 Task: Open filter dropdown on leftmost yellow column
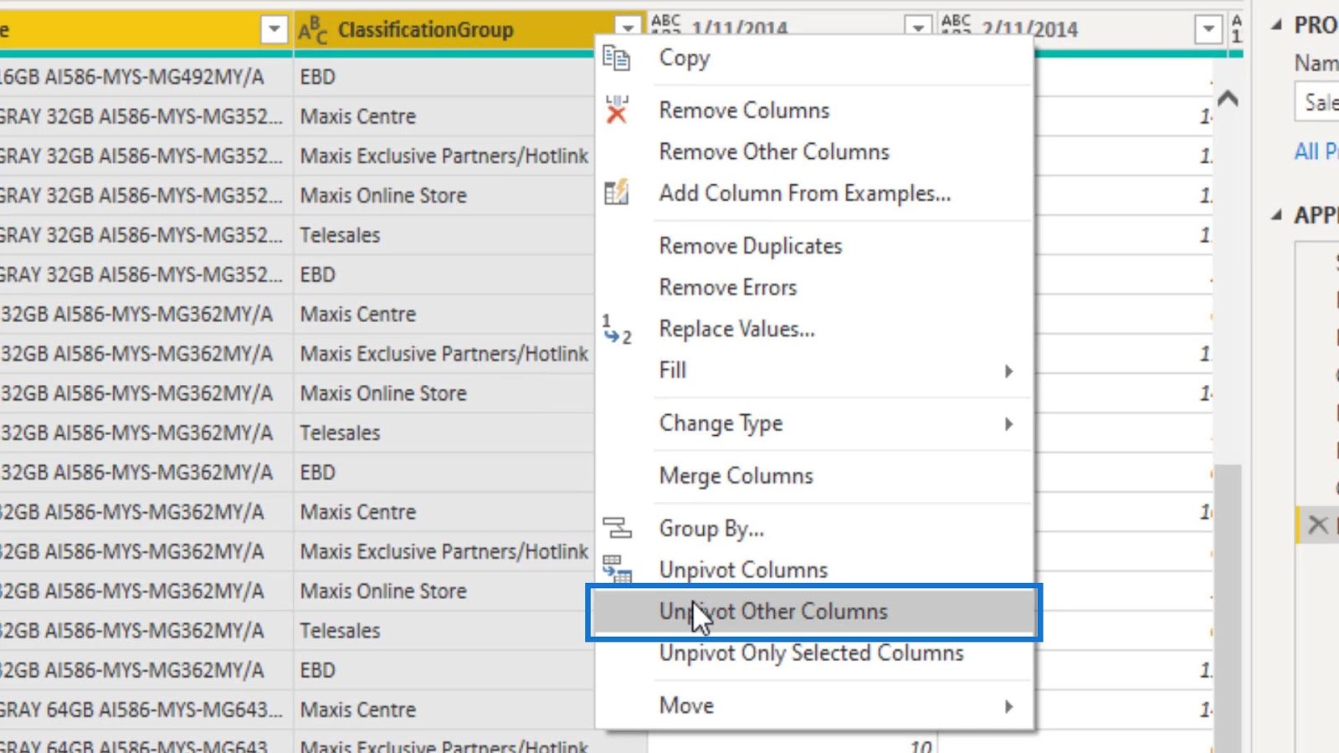[x=274, y=30]
